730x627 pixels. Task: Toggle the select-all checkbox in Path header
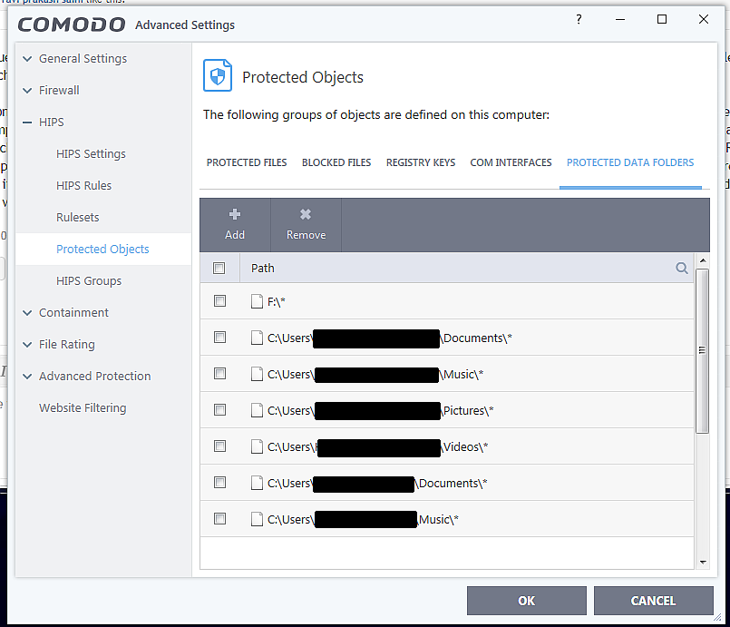[219, 268]
